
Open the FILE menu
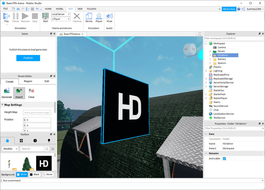point(5,9)
